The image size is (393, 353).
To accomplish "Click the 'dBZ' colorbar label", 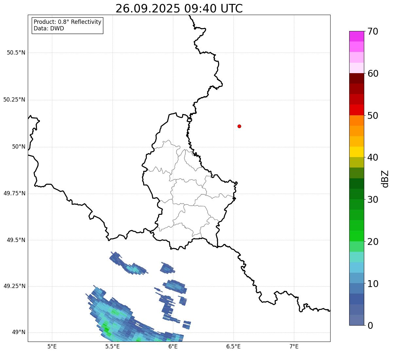I will [x=385, y=178].
